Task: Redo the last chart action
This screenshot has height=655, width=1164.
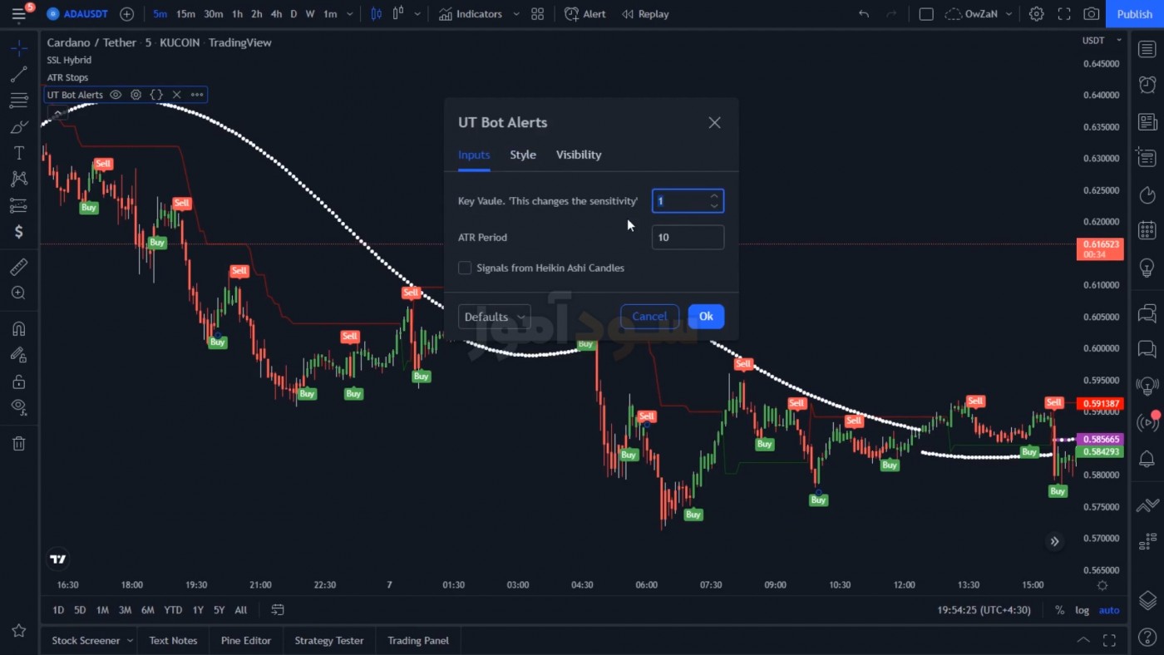Action: pos(891,14)
